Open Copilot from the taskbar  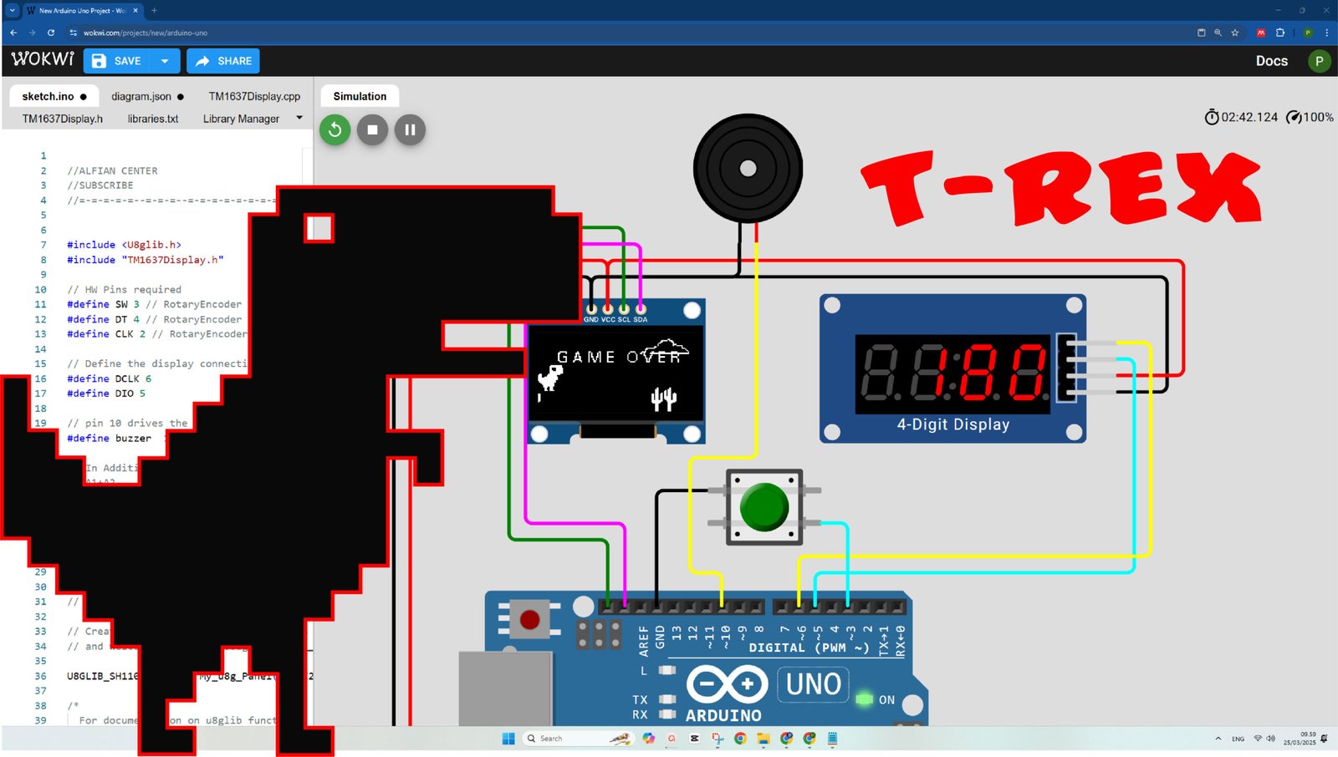point(648,739)
